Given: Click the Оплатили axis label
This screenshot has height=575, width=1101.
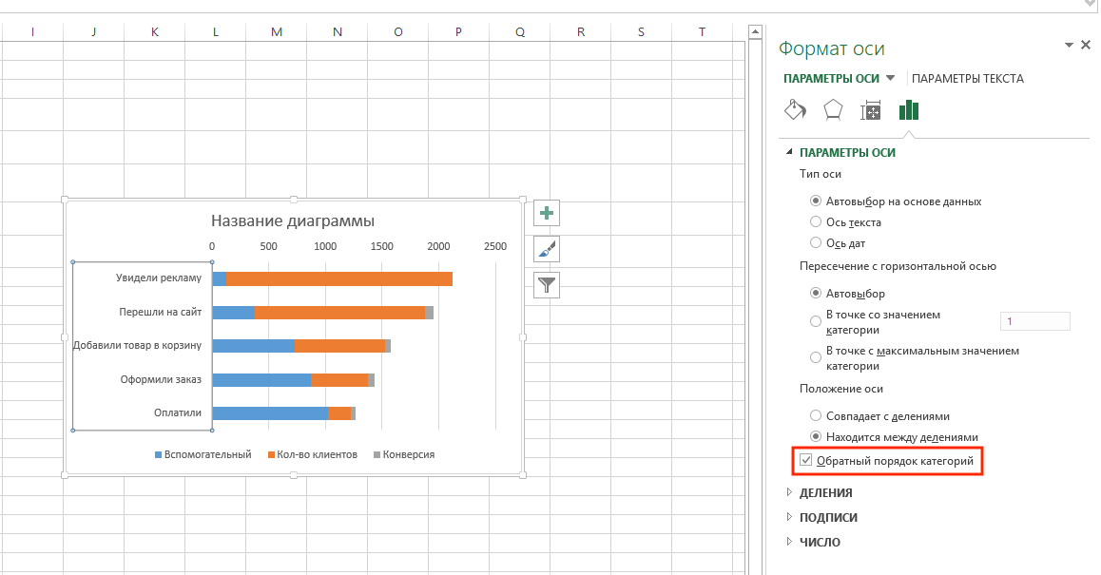Looking at the screenshot, I should 178,412.
